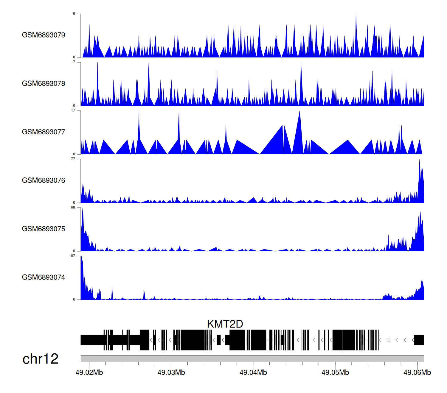Screen dimensions: 447x393
Task: Click the isolated KMT2D exon block at far right
Action: tap(419, 340)
